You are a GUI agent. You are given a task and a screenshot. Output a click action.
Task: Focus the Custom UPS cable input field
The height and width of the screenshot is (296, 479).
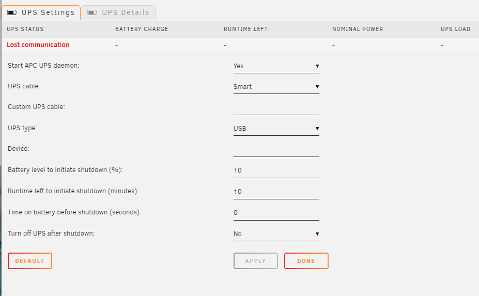[x=276, y=108]
